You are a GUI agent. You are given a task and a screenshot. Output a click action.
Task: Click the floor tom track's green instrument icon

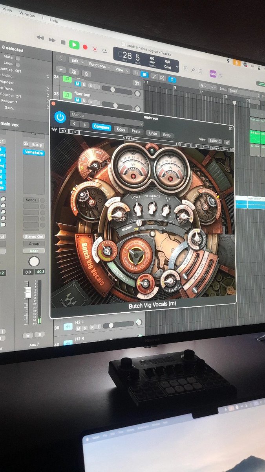pyautogui.click(x=67, y=96)
